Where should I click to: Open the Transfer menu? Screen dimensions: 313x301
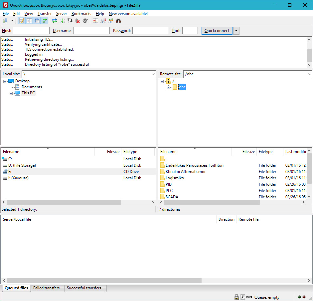click(45, 14)
